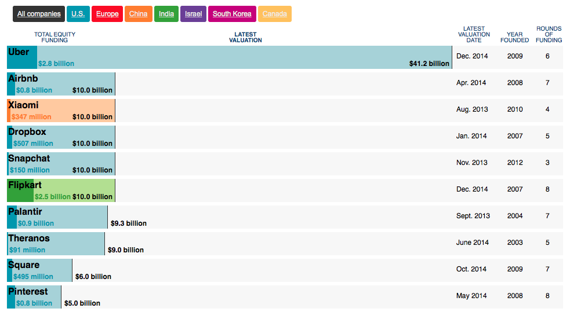Viewport: 570px width, 312px height.
Task: Sort by Total Equity Funding header
Action: 55,37
